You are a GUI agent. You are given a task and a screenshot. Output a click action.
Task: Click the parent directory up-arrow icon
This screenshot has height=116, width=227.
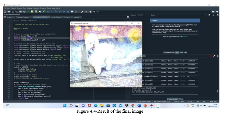[x=217, y=12]
